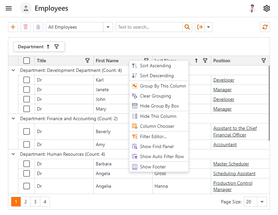Select Group By This Column

159,86
